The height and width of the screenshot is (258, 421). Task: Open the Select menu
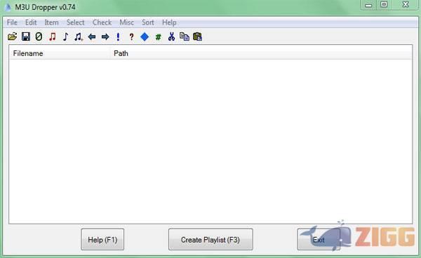[x=76, y=22]
